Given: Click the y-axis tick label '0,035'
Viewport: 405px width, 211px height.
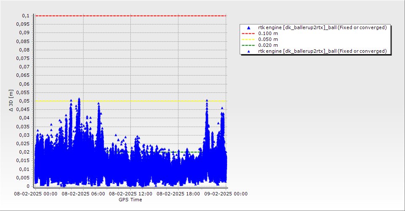Looking at the screenshot, I should (23, 127).
